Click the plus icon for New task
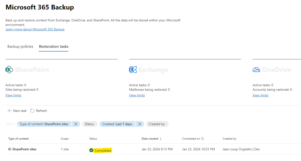Image resolution: width=301 pixels, height=161 pixels. (9, 111)
